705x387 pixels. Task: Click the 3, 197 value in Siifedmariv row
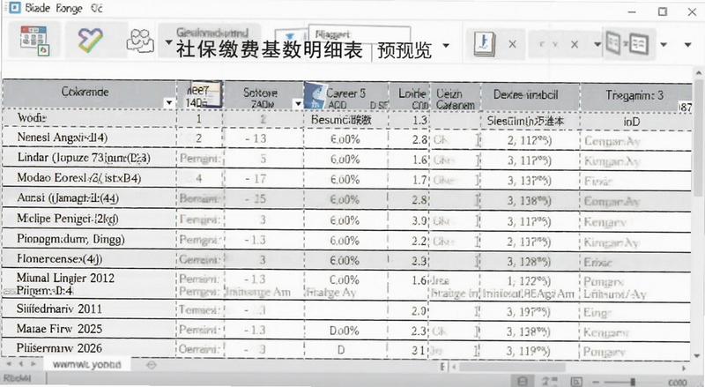(530, 311)
